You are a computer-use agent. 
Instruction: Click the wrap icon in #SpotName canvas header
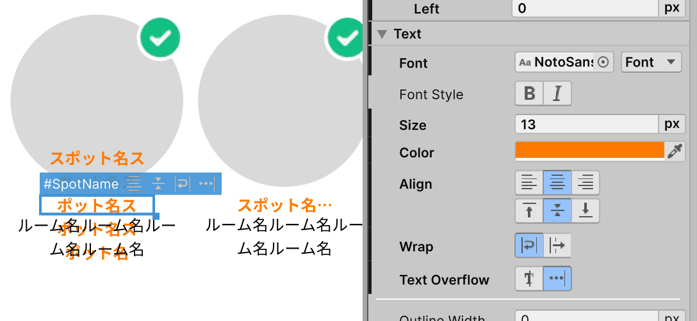point(183,184)
